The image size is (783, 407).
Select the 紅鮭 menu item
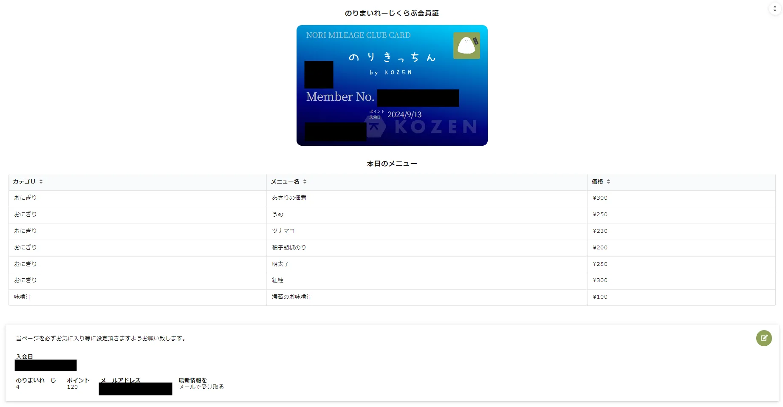(278, 280)
